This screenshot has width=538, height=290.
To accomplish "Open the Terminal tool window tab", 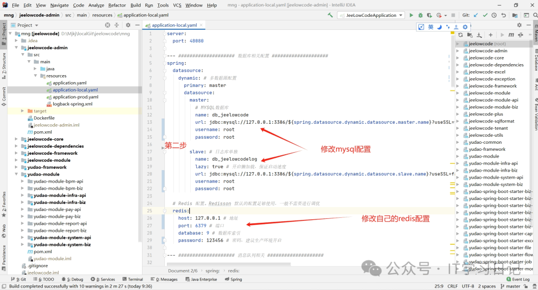I will click(x=133, y=279).
